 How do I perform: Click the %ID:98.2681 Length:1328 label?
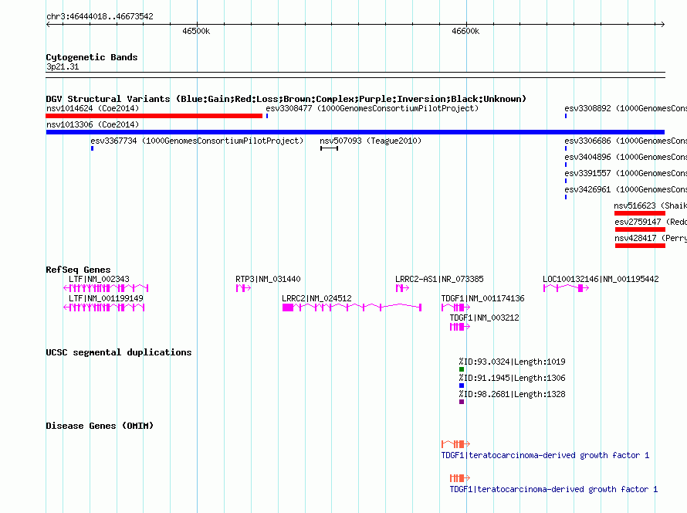[x=513, y=394]
